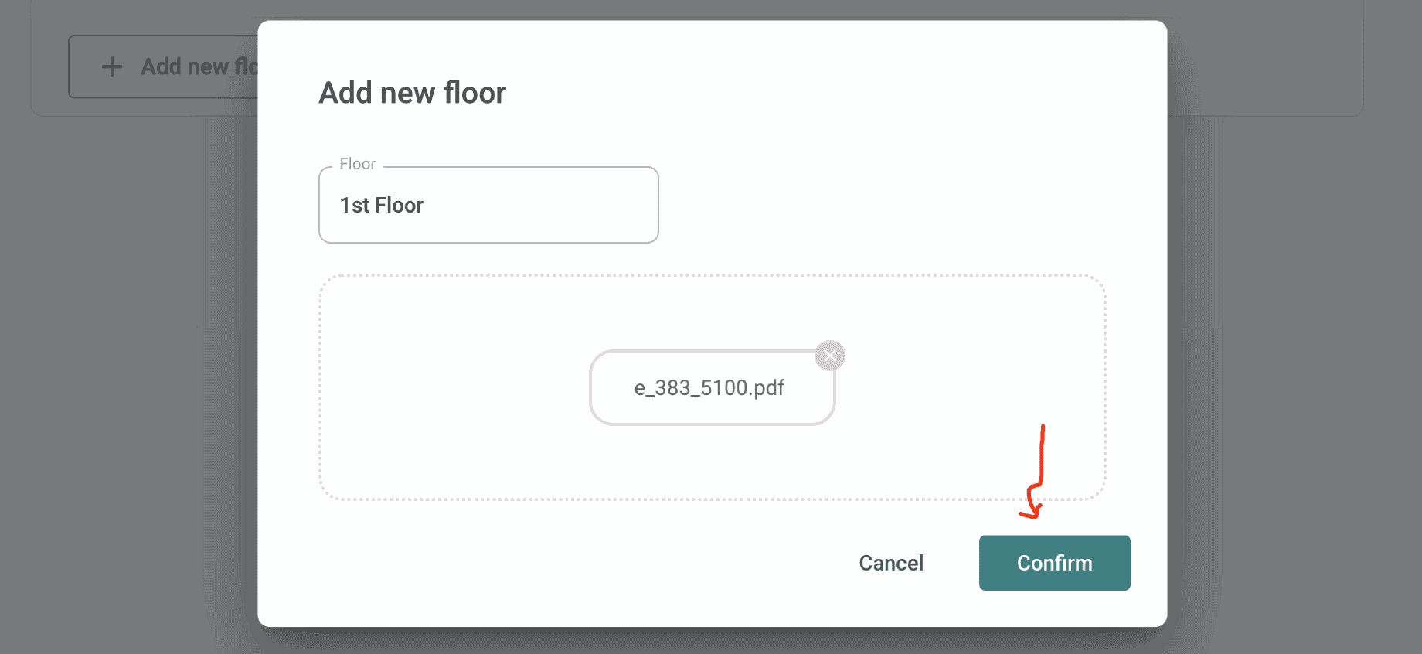Click the dimmed backdrop left of the dialog
Image resolution: width=1422 pixels, height=654 pixels.
pos(124,348)
